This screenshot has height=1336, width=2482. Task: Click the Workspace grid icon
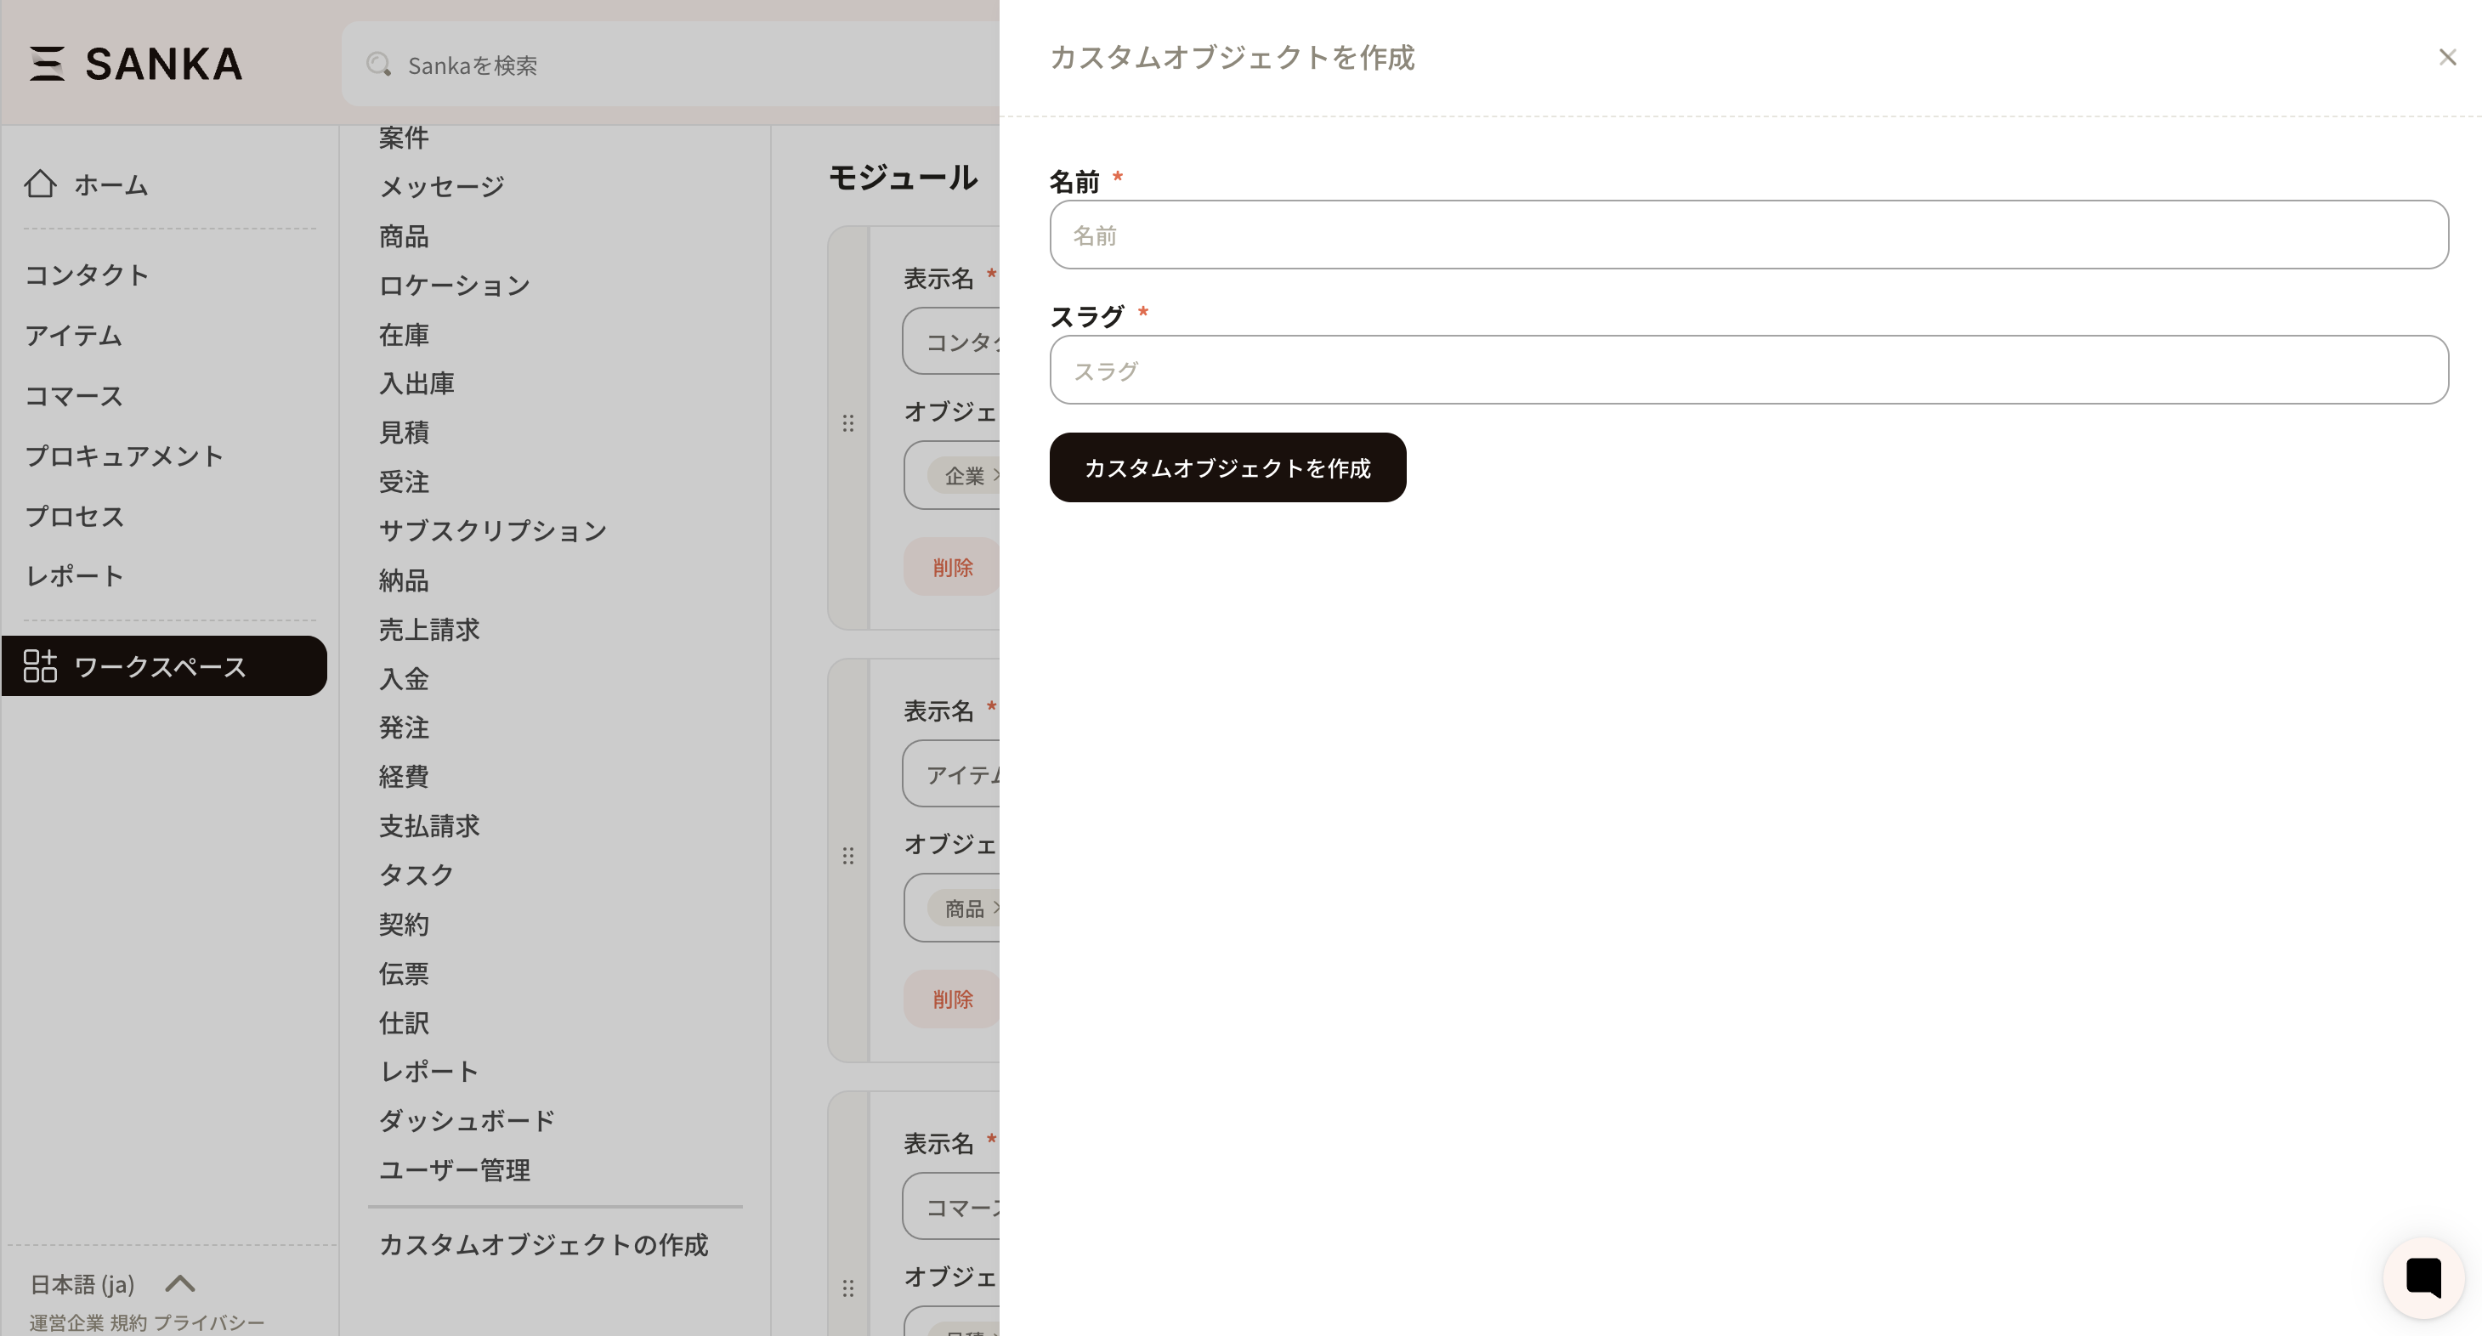[x=41, y=665]
